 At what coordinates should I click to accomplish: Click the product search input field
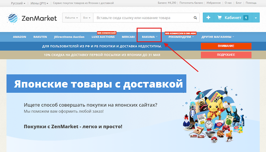point(142,18)
